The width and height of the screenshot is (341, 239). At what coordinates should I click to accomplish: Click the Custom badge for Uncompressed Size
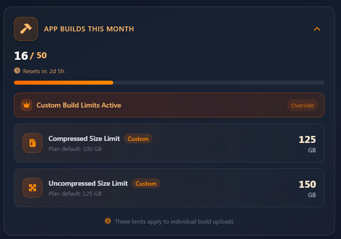coord(146,183)
